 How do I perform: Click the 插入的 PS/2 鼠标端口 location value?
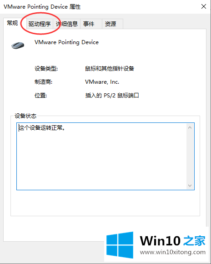coord(112,96)
